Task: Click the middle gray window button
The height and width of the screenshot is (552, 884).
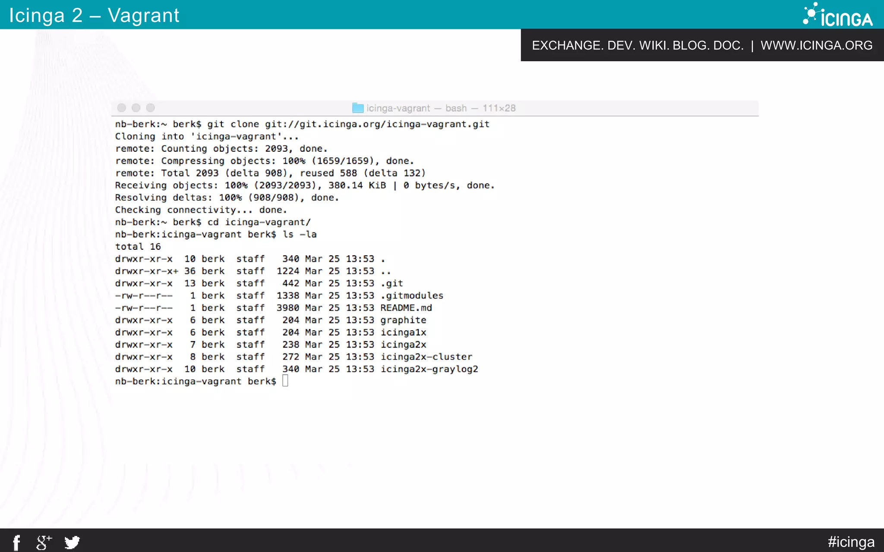Action: (136, 108)
